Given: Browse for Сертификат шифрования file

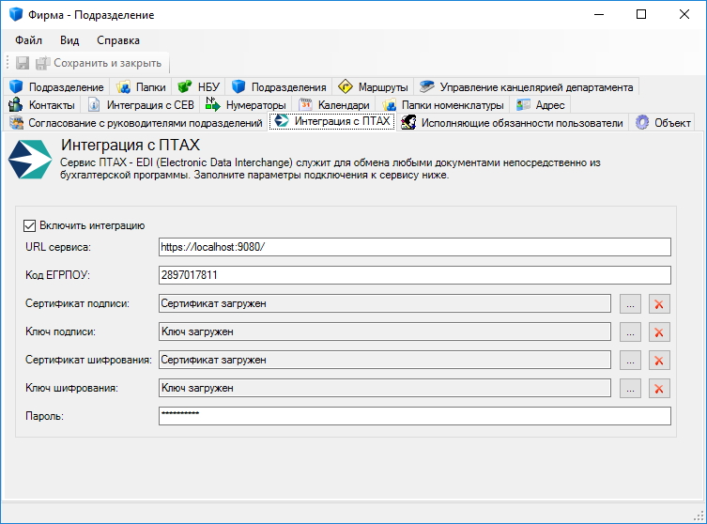Looking at the screenshot, I should click(630, 361).
